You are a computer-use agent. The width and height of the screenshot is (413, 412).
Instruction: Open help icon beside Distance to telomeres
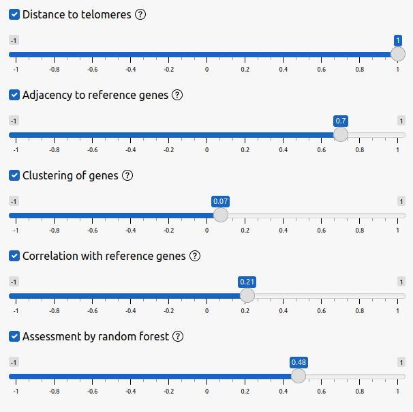pos(141,14)
